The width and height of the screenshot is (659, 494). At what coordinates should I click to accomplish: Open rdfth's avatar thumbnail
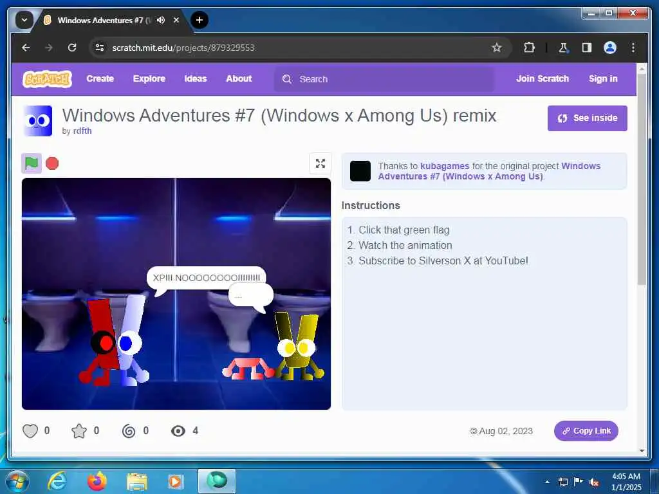37,121
